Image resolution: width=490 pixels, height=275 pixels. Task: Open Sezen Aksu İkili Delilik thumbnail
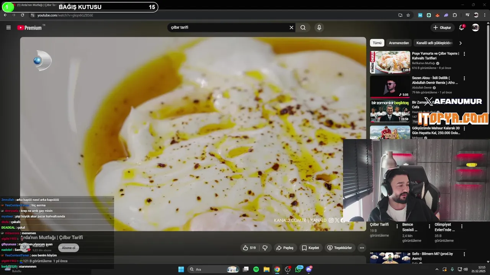coord(390,86)
